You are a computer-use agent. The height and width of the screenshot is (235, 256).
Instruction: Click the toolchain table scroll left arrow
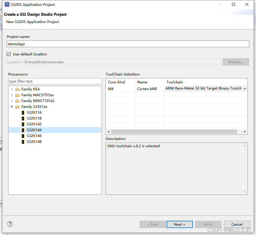tap(109, 132)
